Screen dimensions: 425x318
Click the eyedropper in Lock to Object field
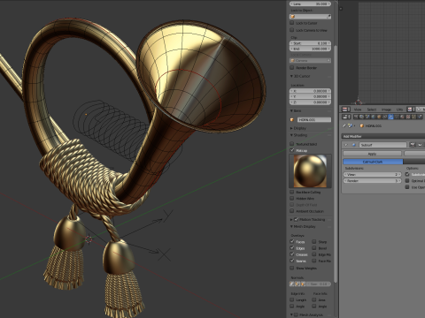[328, 17]
